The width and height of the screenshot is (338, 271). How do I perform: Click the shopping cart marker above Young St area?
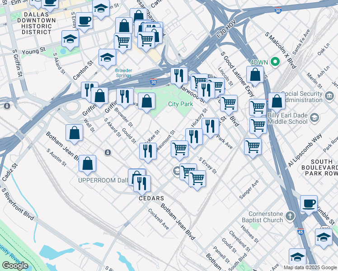click(122, 42)
